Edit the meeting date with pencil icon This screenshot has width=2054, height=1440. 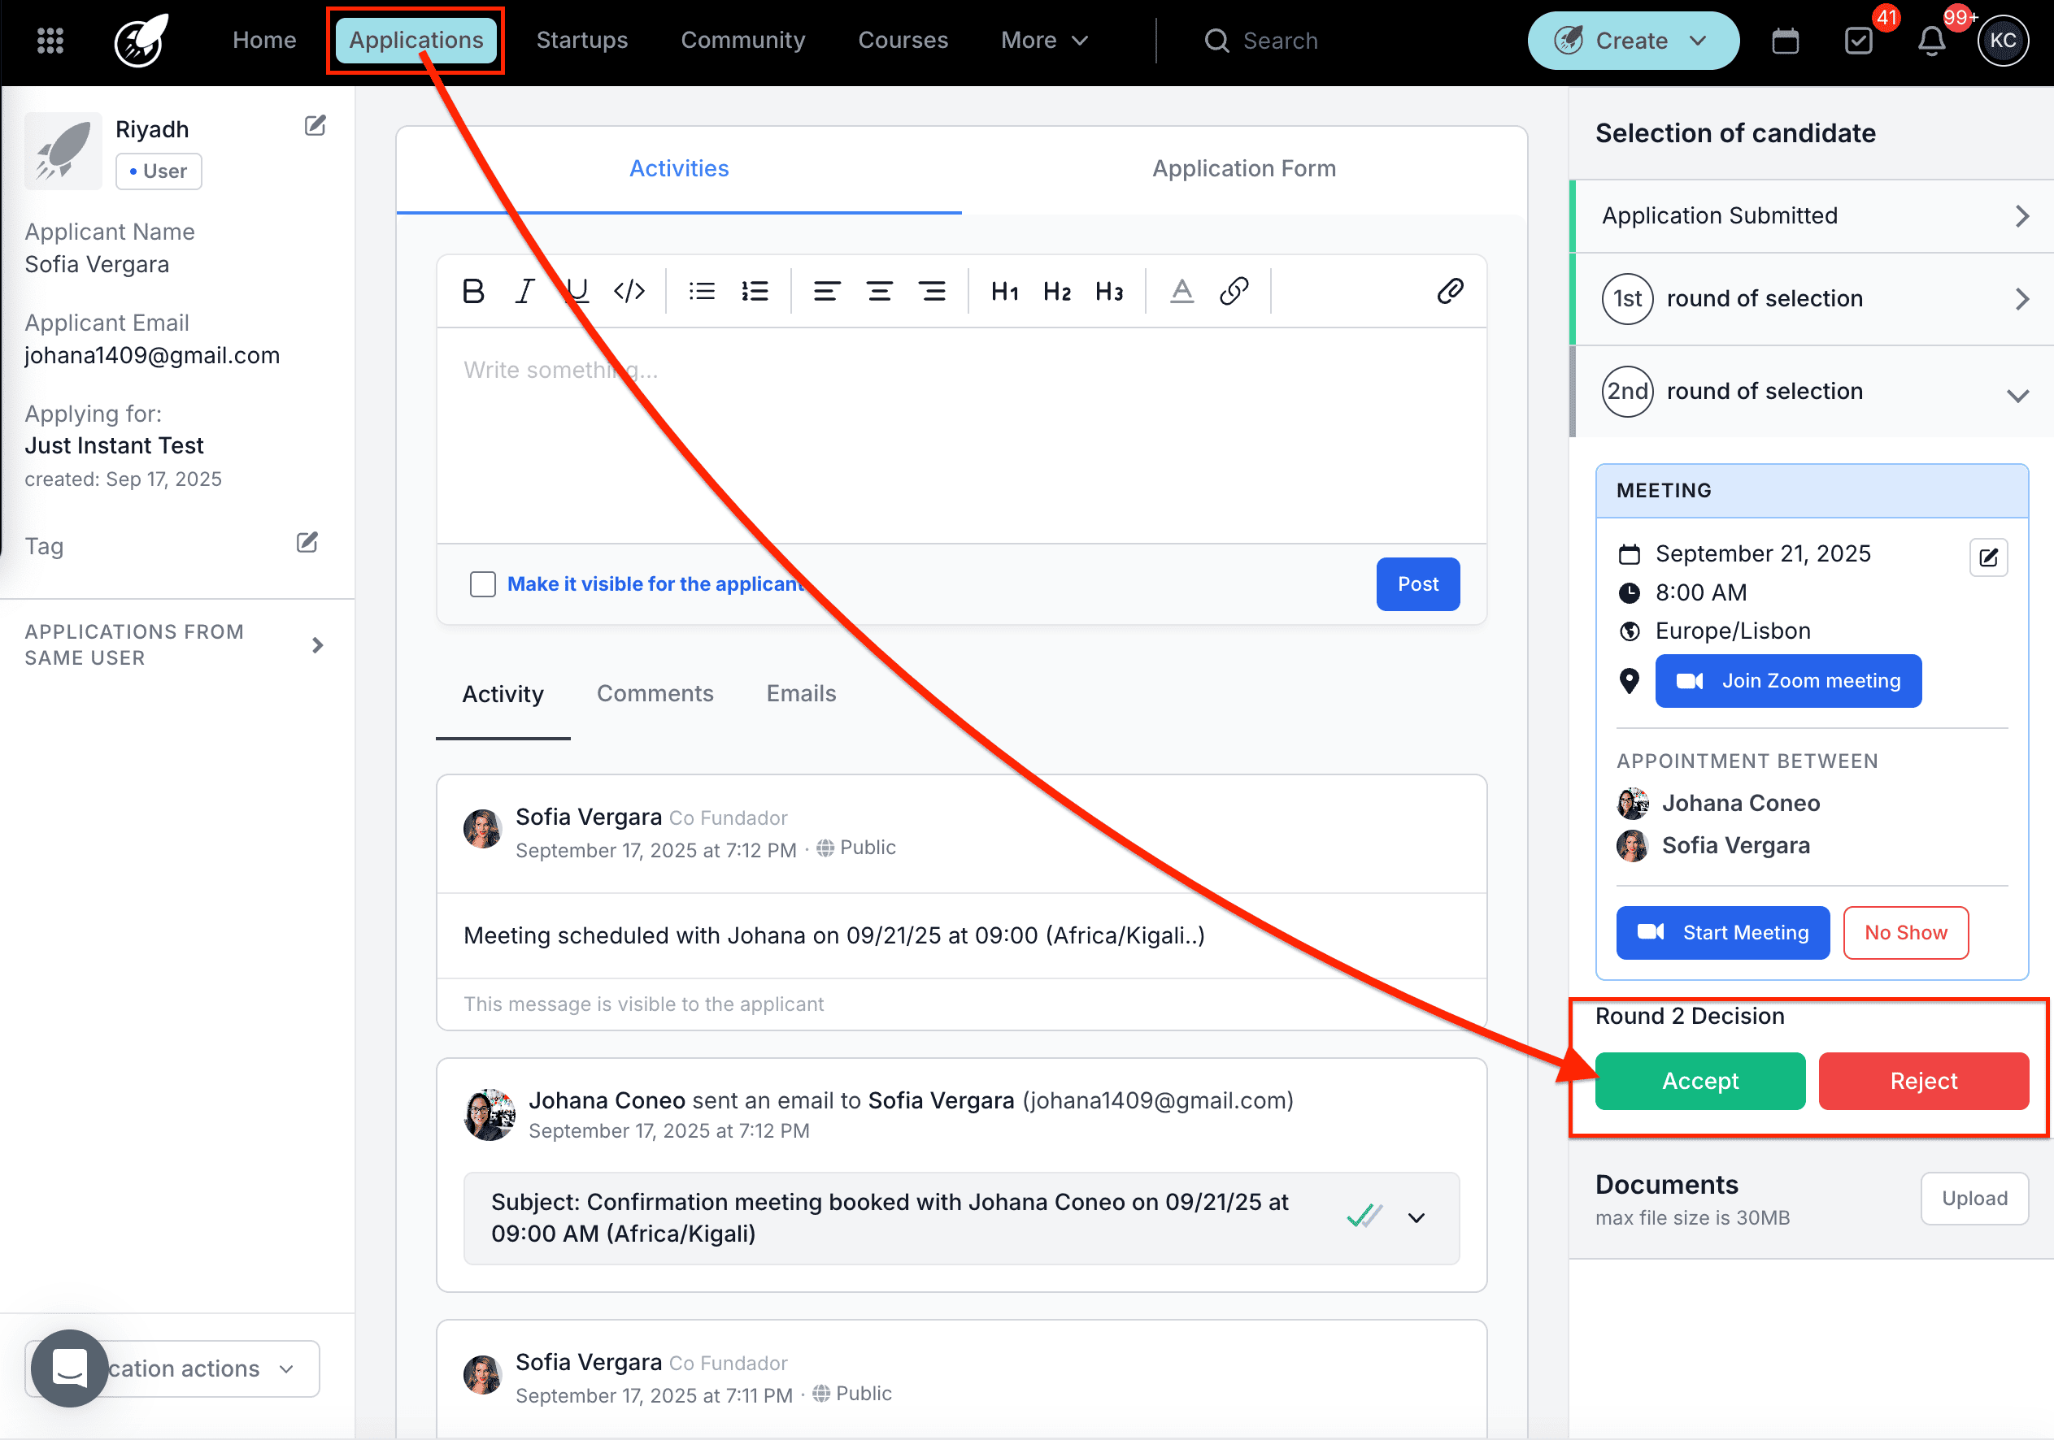tap(1988, 557)
